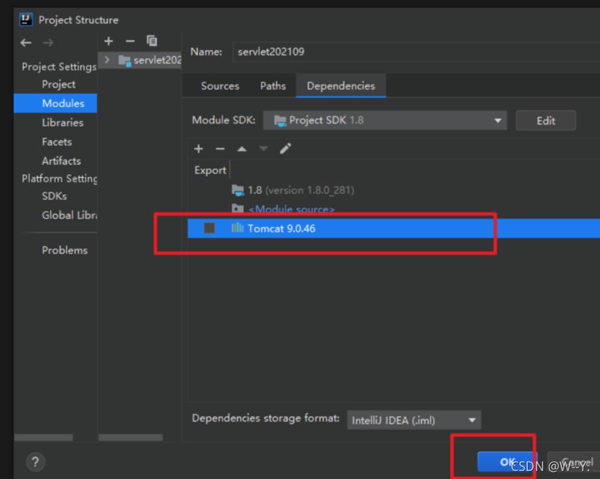Toggle Export checkbox for Tomcat 9.0.46
The image size is (600, 479).
pos(209,228)
